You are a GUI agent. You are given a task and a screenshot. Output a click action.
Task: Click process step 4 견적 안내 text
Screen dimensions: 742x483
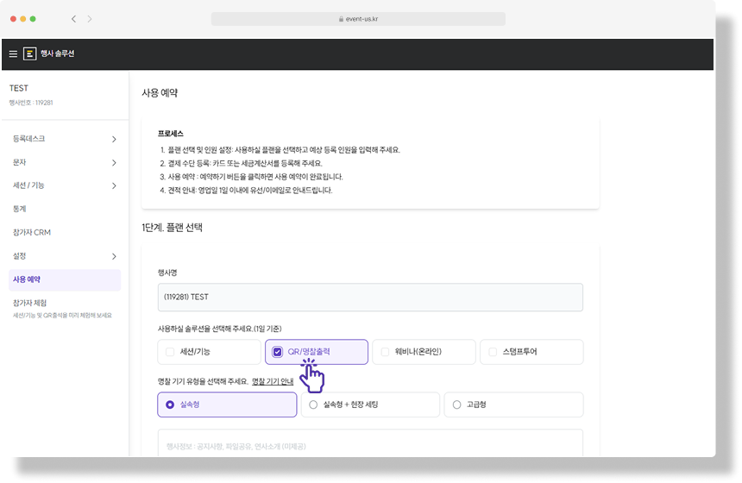[246, 191]
